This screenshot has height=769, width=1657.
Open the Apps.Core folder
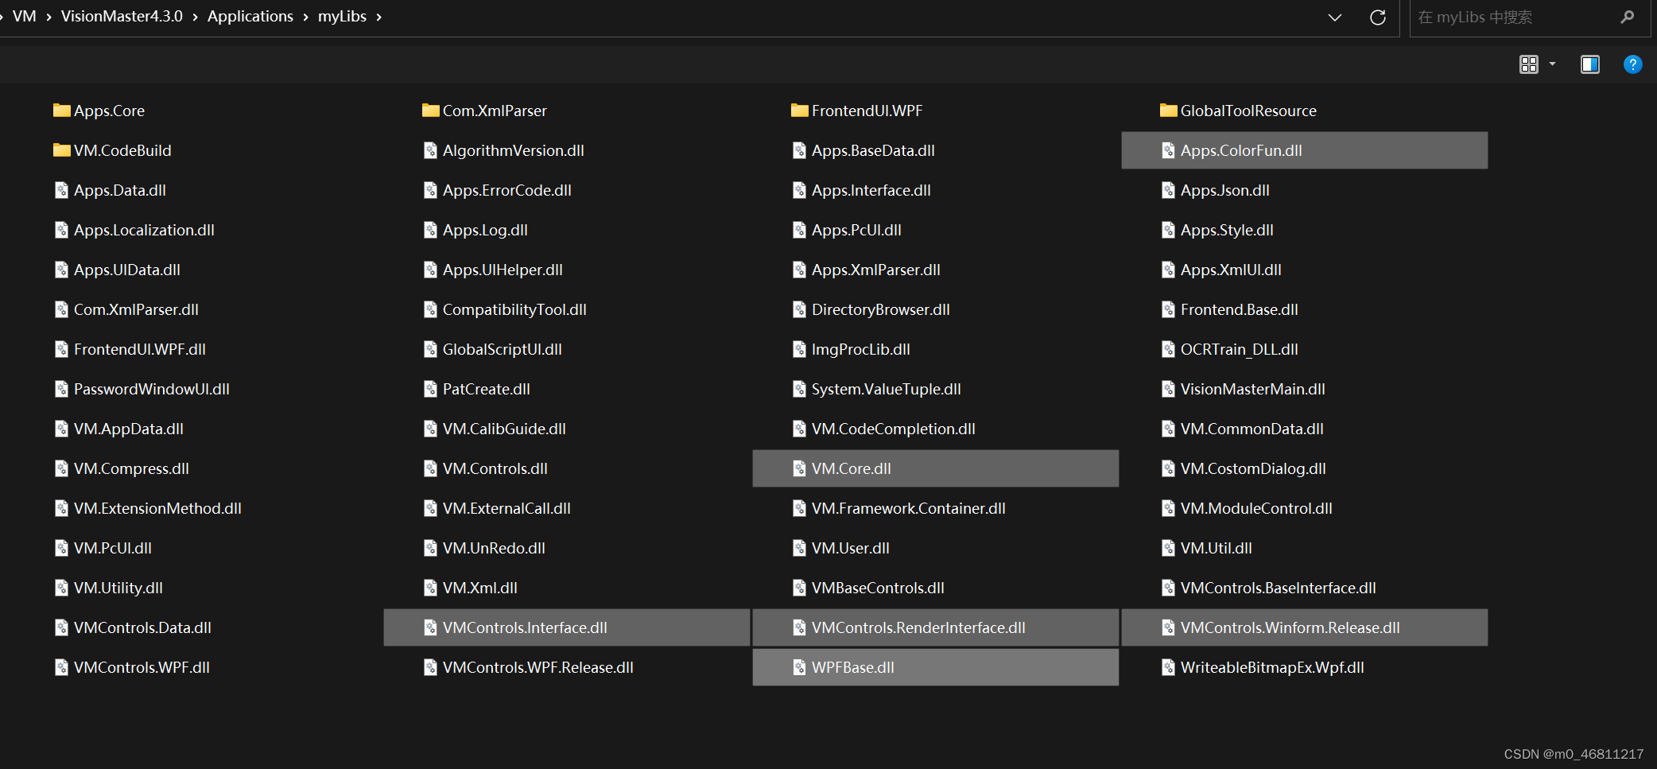[x=108, y=111]
